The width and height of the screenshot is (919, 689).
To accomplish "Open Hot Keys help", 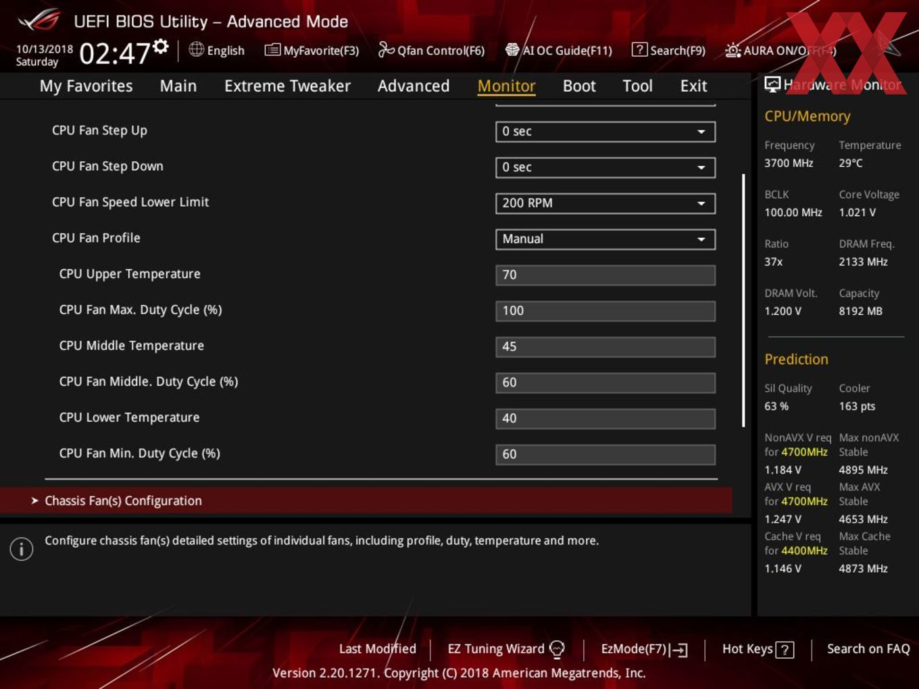I will tap(758, 649).
